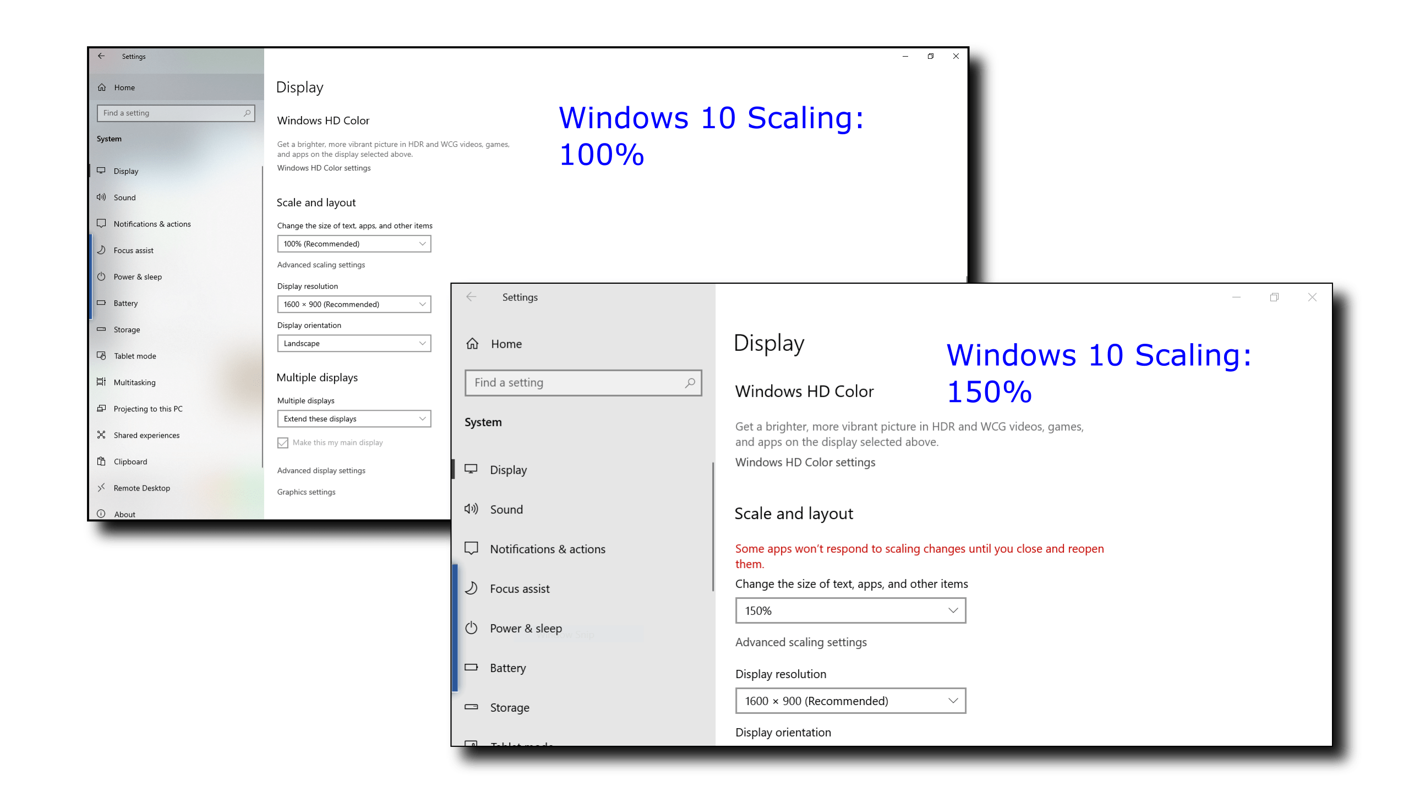The height and width of the screenshot is (792, 1420).
Task: Click Notifications icon in 150% window sidebar
Action: point(471,548)
